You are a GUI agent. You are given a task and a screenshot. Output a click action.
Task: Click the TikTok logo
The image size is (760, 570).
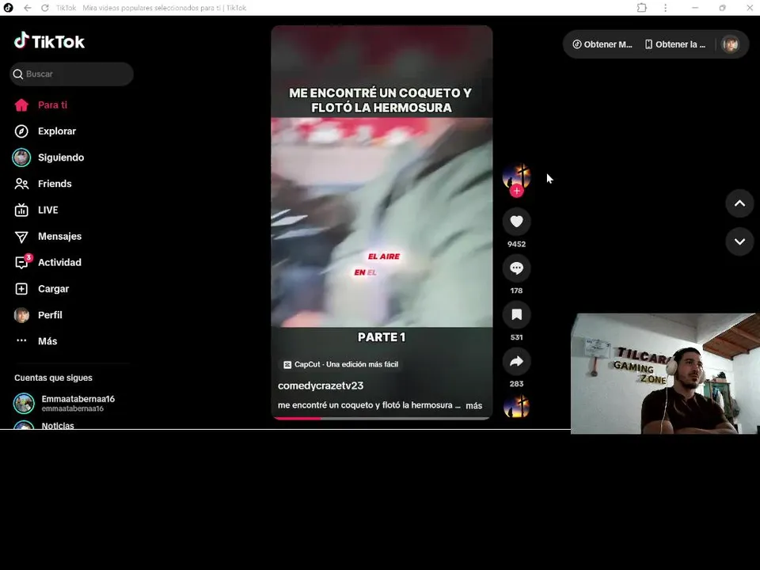pyautogui.click(x=49, y=42)
